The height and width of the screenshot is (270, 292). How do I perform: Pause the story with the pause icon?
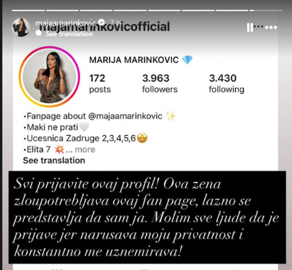250,27
